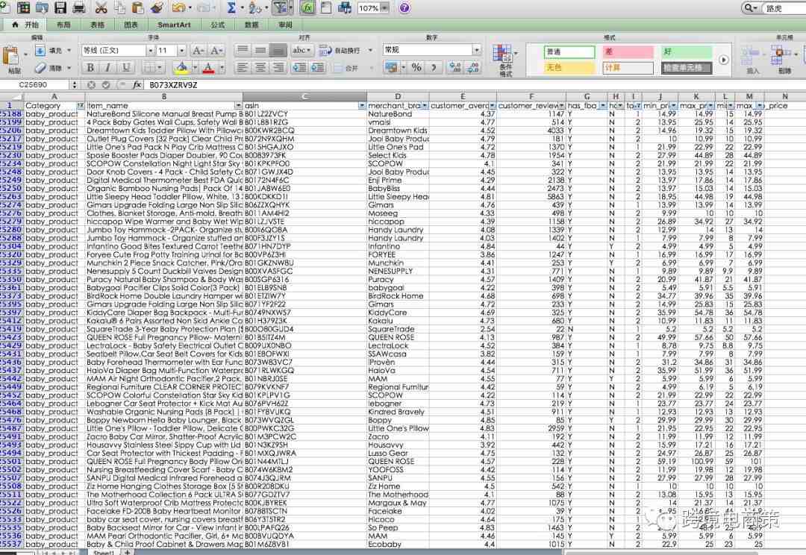
Task: Click the Help question mark icon
Action: tap(404, 7)
